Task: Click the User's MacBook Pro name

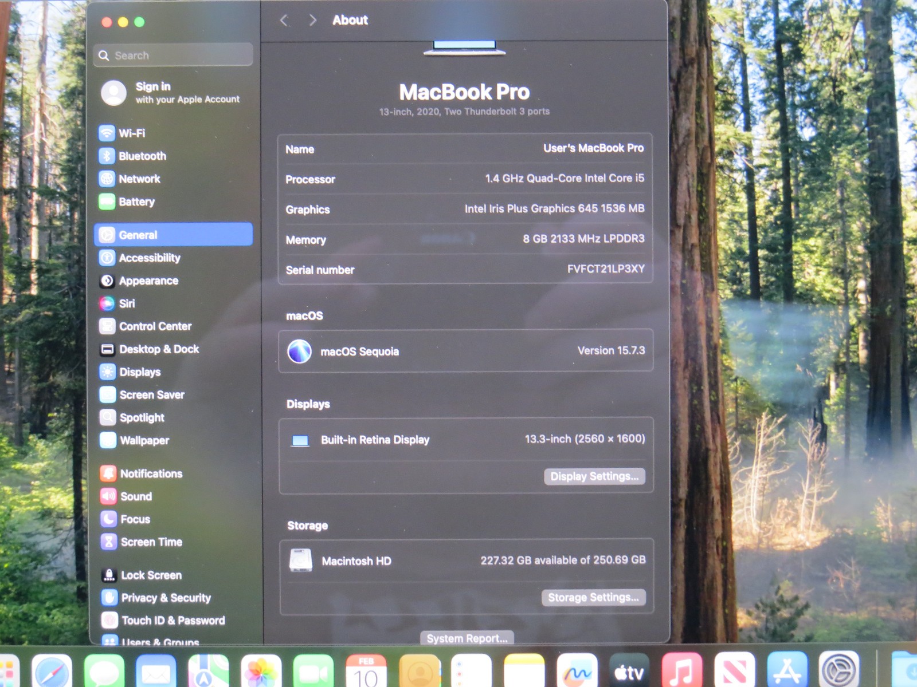Action: point(593,148)
